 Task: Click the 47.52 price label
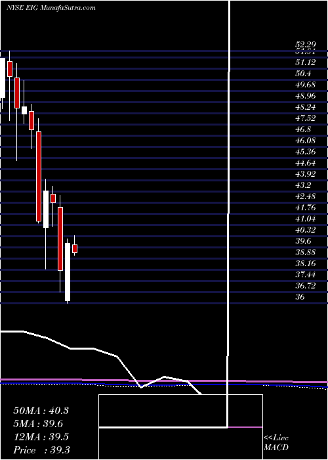306,118
